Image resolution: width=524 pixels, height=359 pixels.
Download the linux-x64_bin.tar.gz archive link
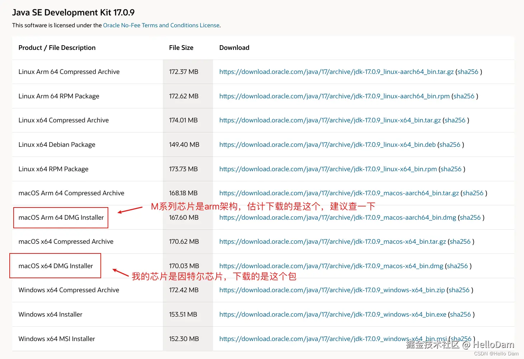330,120
